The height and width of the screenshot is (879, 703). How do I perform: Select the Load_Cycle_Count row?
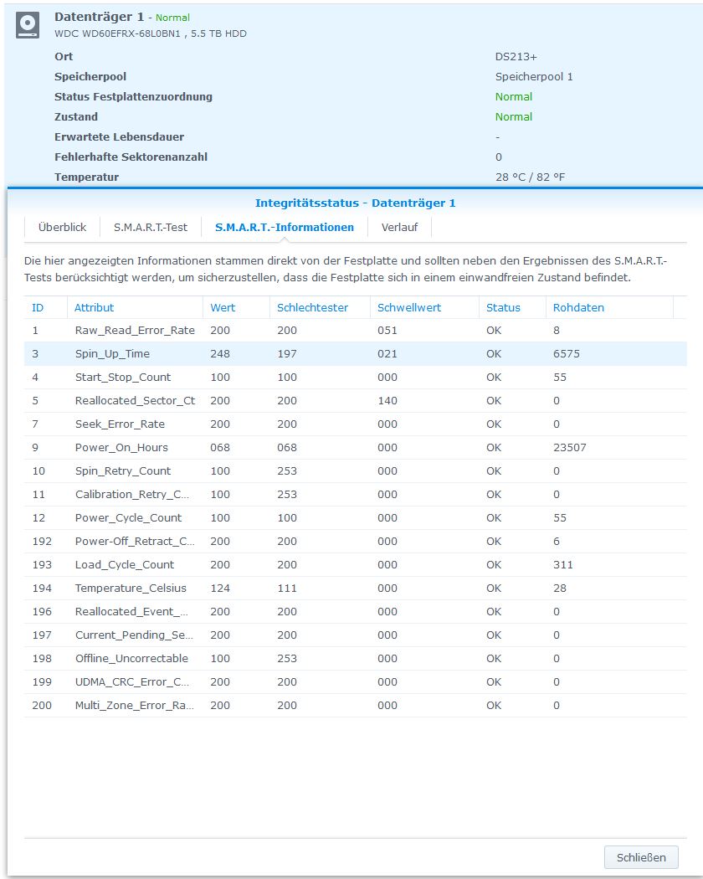(x=356, y=565)
